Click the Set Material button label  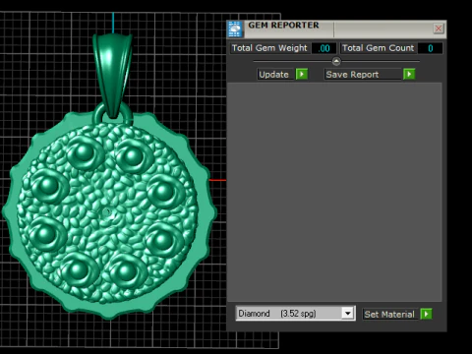(x=389, y=315)
